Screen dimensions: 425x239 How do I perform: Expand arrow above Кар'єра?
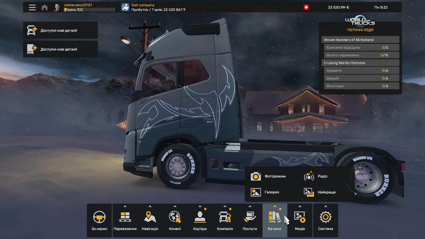pos(200,206)
